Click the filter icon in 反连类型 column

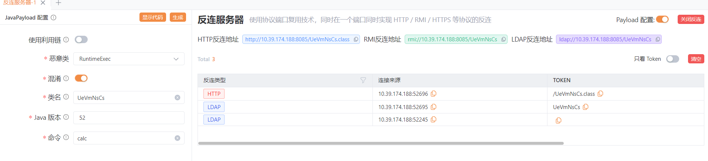tap(363, 80)
